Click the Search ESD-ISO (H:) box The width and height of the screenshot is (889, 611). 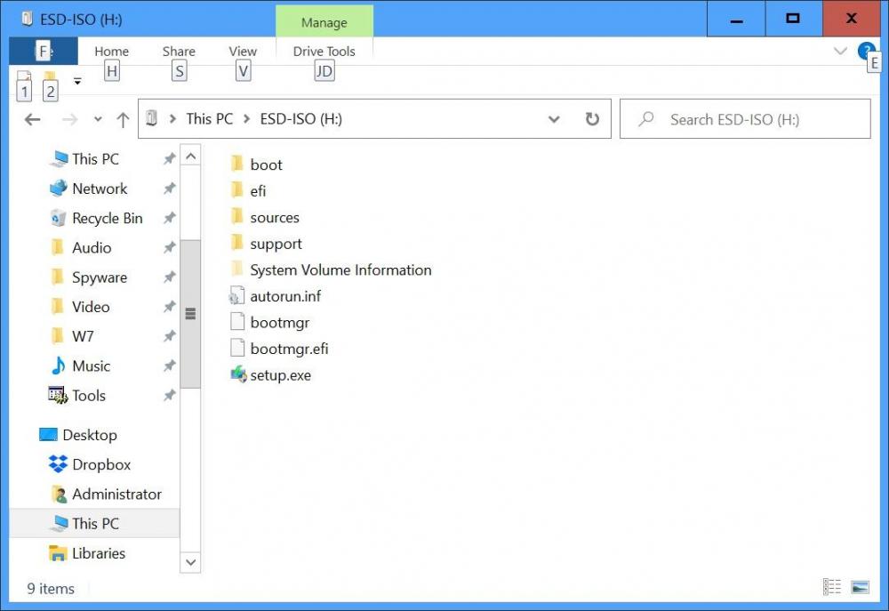click(745, 119)
